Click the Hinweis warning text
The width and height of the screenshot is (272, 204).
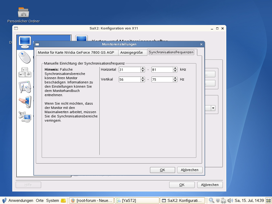pos(68,82)
